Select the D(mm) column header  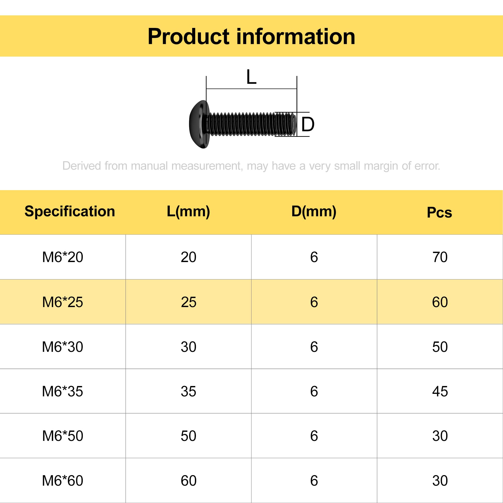tap(314, 212)
